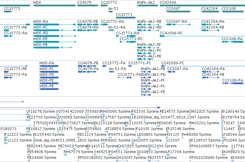Click the lin-52 gene label
This screenshot has width=245, height=162.
[x=113, y=8]
